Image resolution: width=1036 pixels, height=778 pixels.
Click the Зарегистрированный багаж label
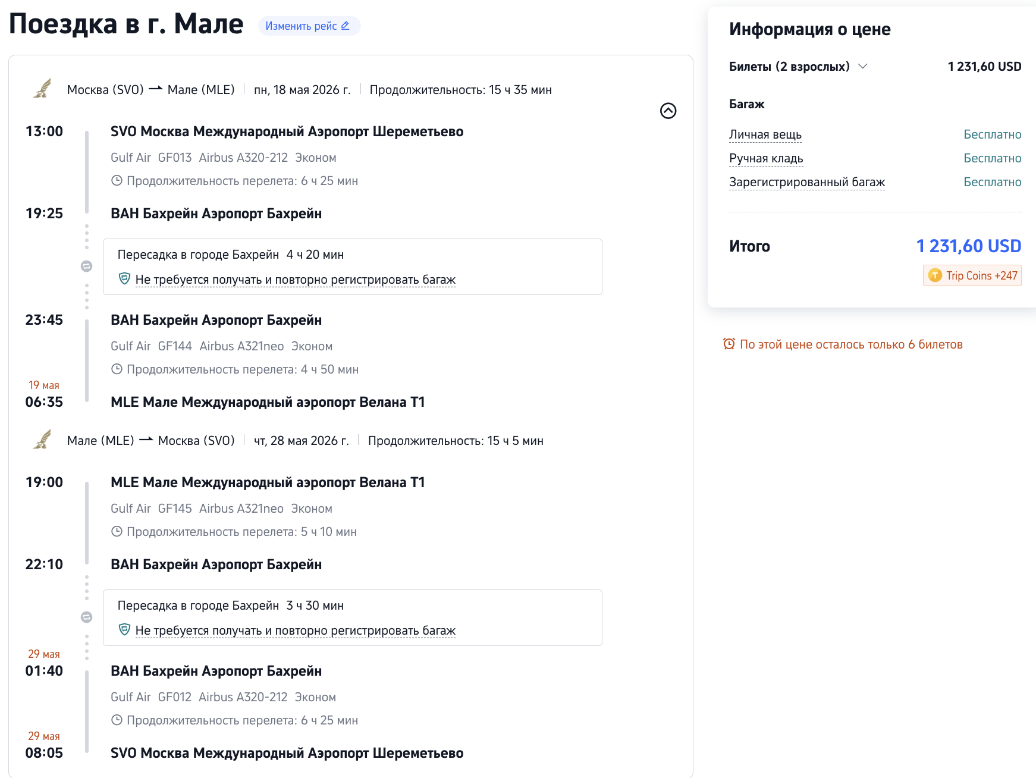coord(806,182)
